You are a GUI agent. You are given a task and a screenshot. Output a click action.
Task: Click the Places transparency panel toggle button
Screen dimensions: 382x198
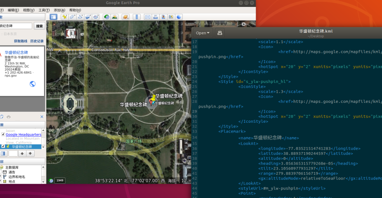[3, 154]
